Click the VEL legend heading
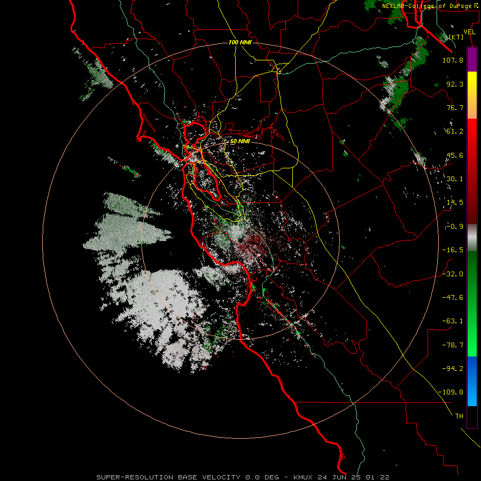Screen dimensions: 481x481 [x=469, y=32]
